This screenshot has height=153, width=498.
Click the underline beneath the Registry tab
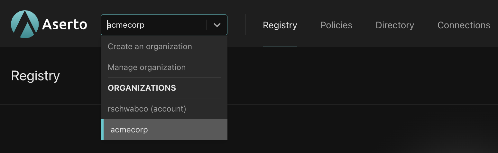(x=280, y=47)
